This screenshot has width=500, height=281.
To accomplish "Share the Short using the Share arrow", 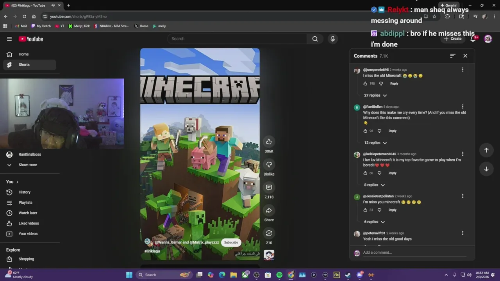I will tap(269, 210).
